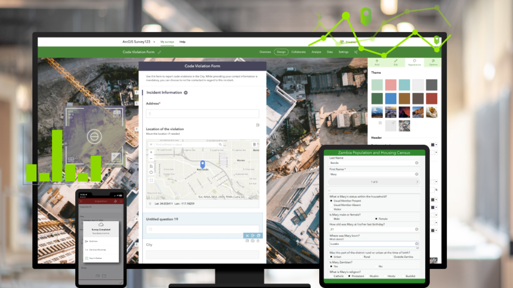
Task: Open the My surveys tab
Action: click(x=167, y=42)
